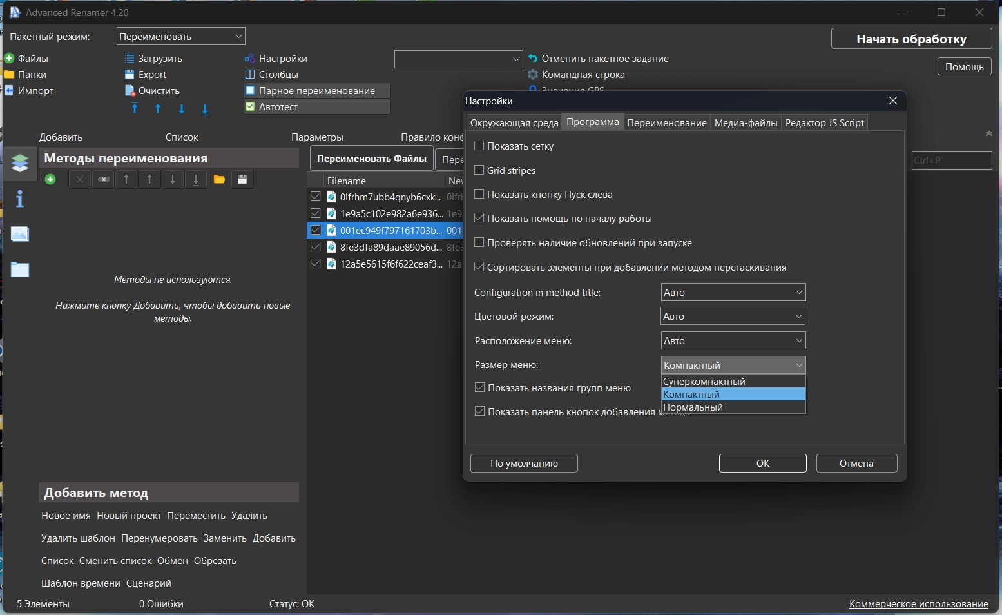The width and height of the screenshot is (1002, 615).
Task: Select file 8fe3dfa89daae89056d in the list
Action: tap(390, 248)
